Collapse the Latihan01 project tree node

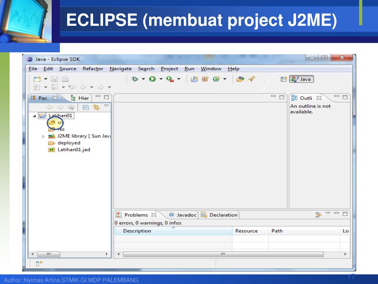[34, 116]
